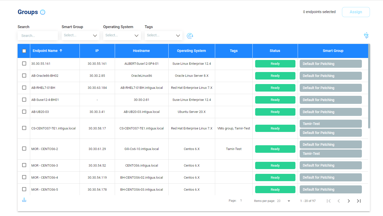Open the advanced filter funnel icon

366,35
